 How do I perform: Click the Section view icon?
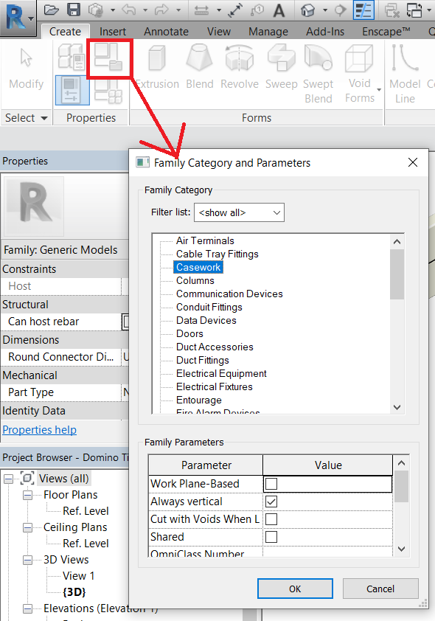340,10
